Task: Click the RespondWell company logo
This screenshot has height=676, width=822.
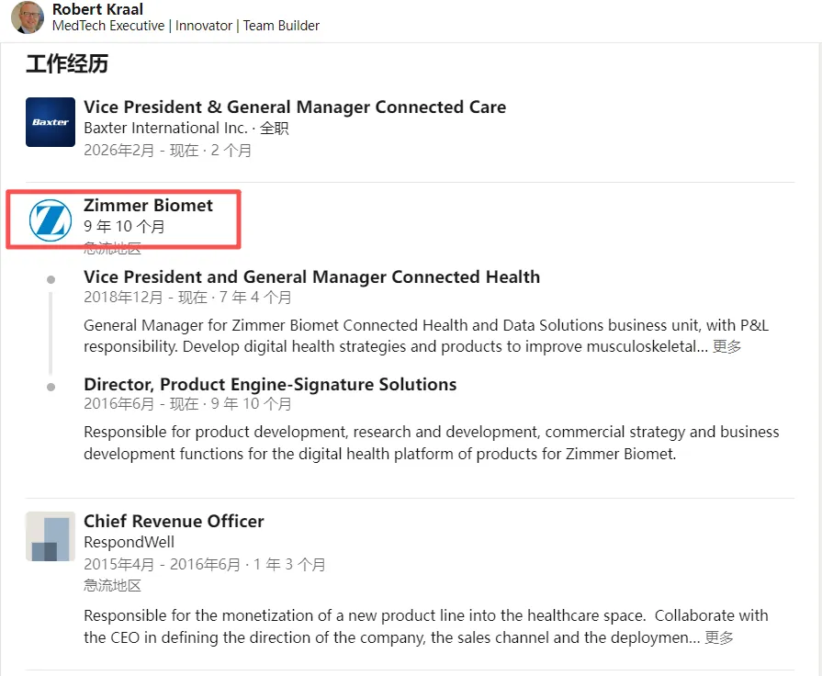Action: (x=51, y=537)
